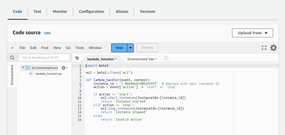
Task: Open the Test button dropdown arrow
Action: click(131, 48)
